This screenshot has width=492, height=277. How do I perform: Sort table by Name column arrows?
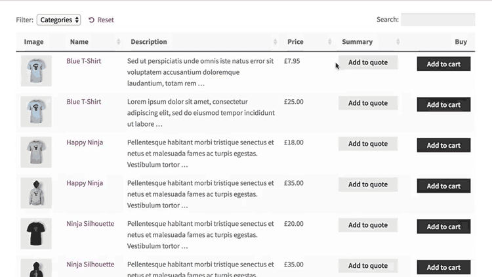click(118, 42)
